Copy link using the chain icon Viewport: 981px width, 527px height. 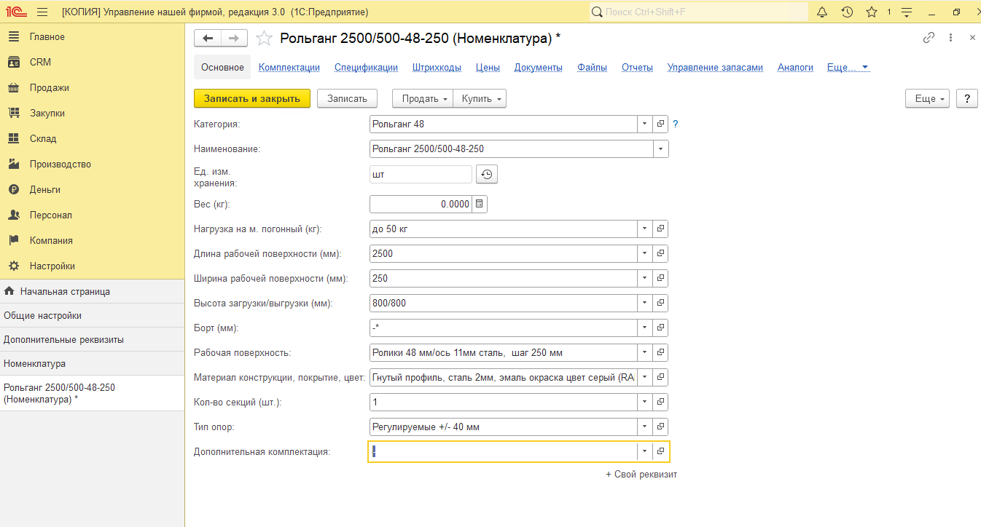coord(929,38)
